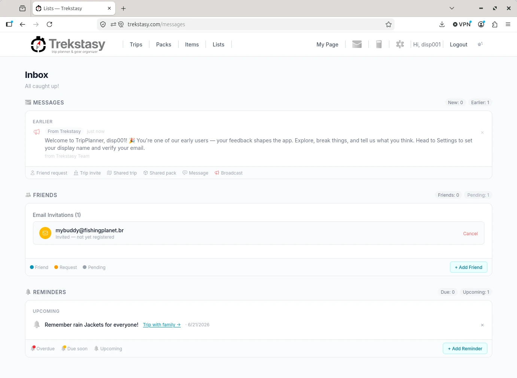Open the calculator icon in header

coord(379,44)
